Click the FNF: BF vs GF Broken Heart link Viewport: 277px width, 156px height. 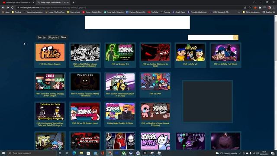pos(85,123)
